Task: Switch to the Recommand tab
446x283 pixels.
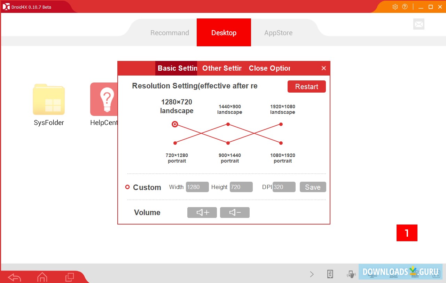Action: pyautogui.click(x=170, y=33)
